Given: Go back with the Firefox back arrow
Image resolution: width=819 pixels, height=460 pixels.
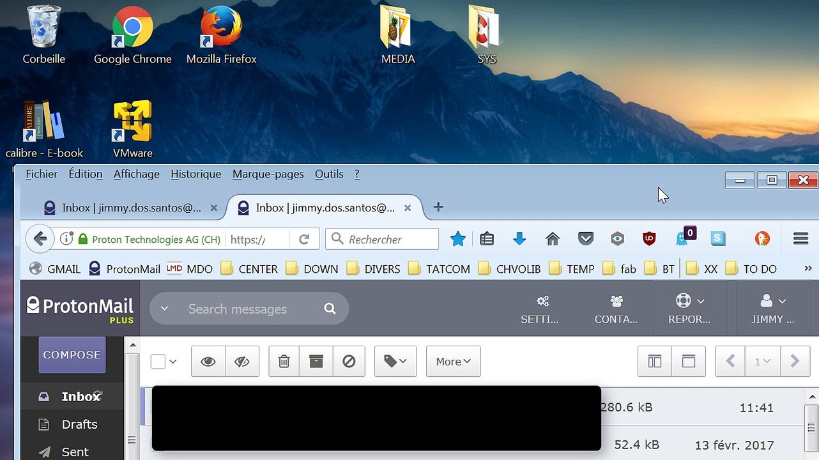Looking at the screenshot, I should [40, 240].
